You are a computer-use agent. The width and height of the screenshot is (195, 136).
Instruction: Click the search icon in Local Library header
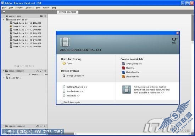click(x=41, y=71)
